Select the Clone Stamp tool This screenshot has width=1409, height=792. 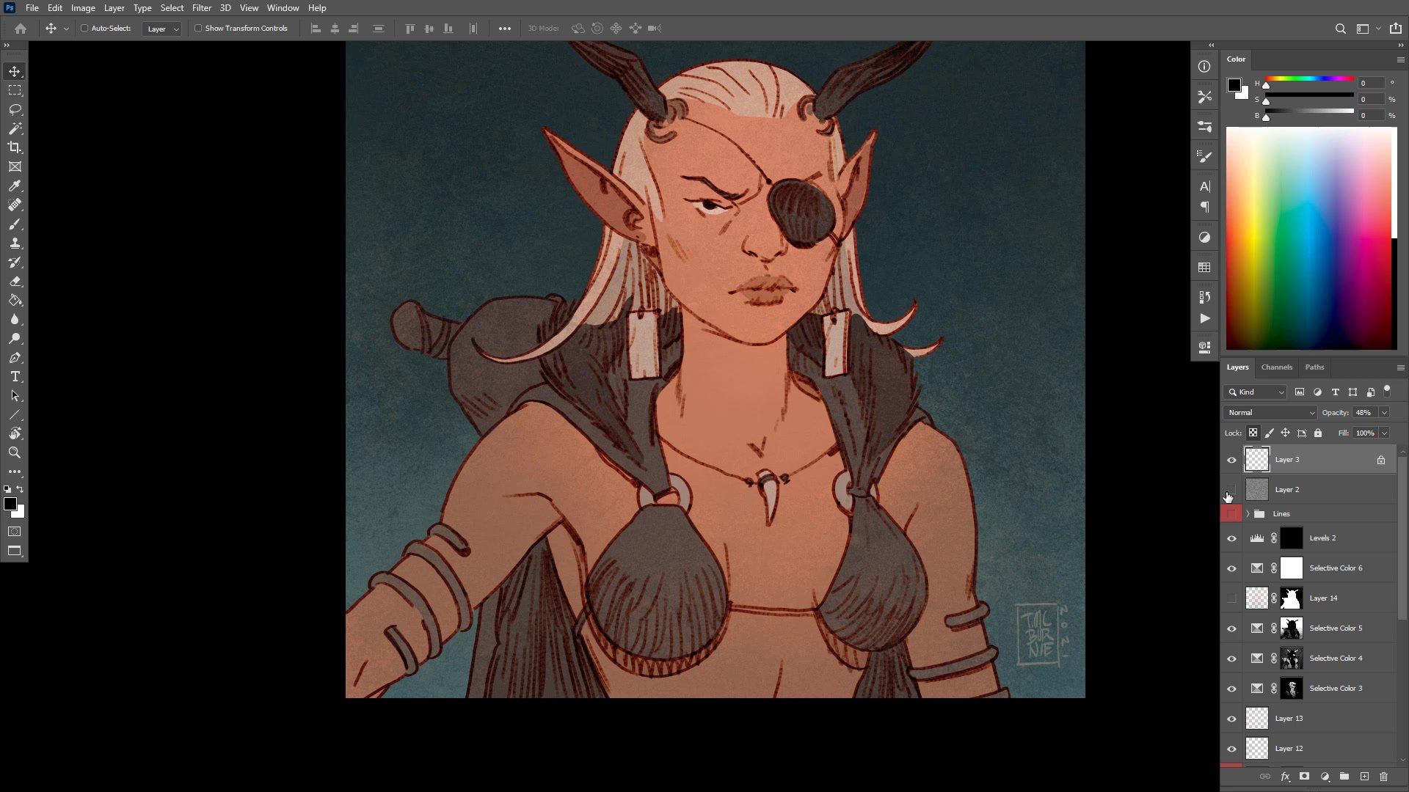pyautogui.click(x=15, y=243)
